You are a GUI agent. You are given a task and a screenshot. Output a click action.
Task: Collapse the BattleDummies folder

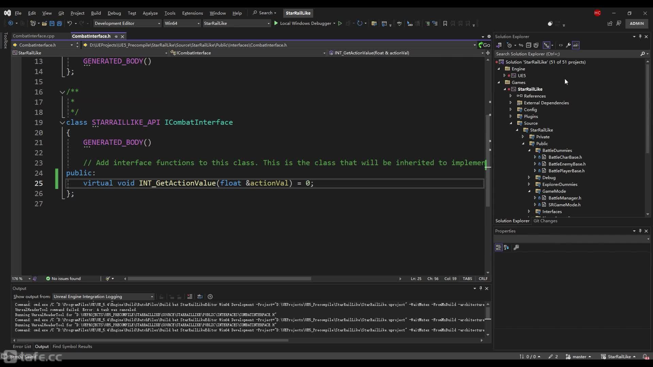(x=529, y=150)
